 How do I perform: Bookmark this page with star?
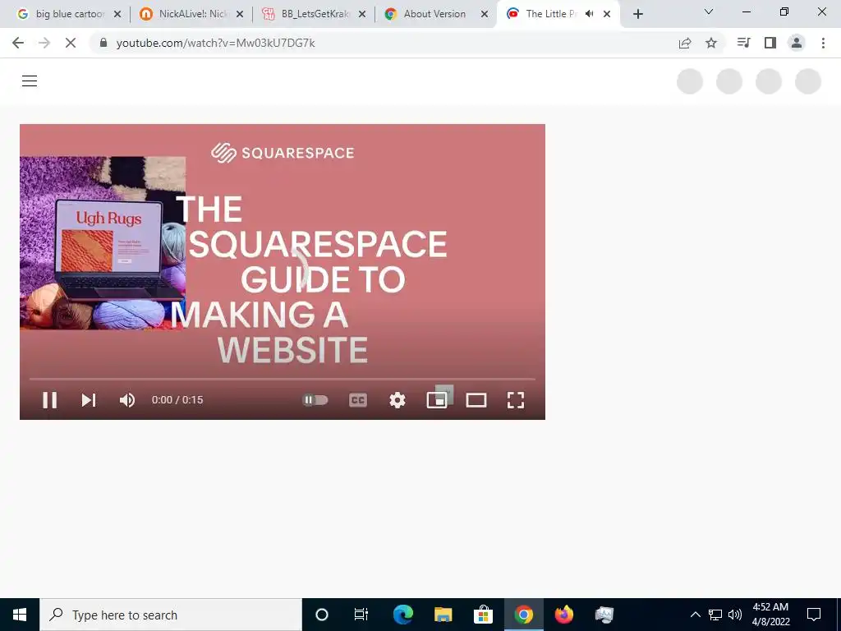pyautogui.click(x=711, y=43)
